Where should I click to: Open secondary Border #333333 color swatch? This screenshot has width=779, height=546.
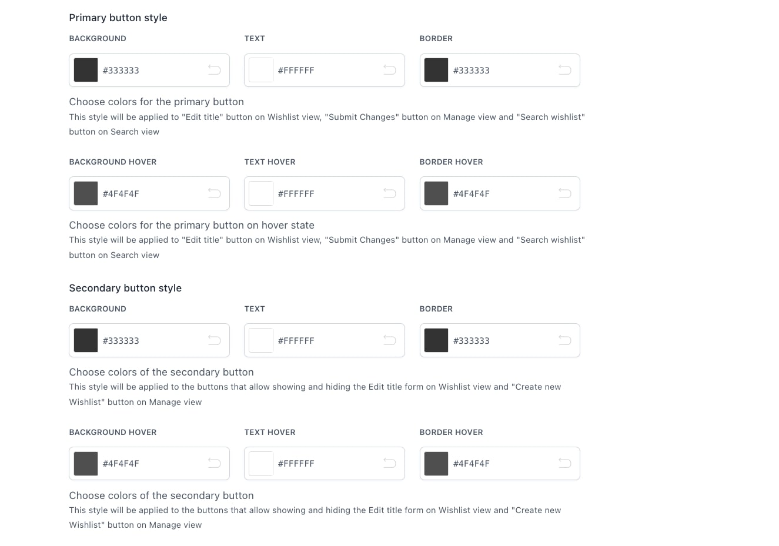click(x=436, y=340)
